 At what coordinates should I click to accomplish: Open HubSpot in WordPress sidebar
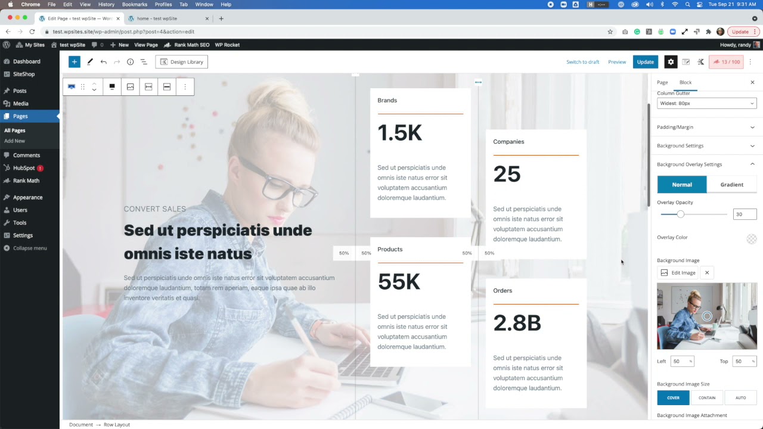coord(24,168)
